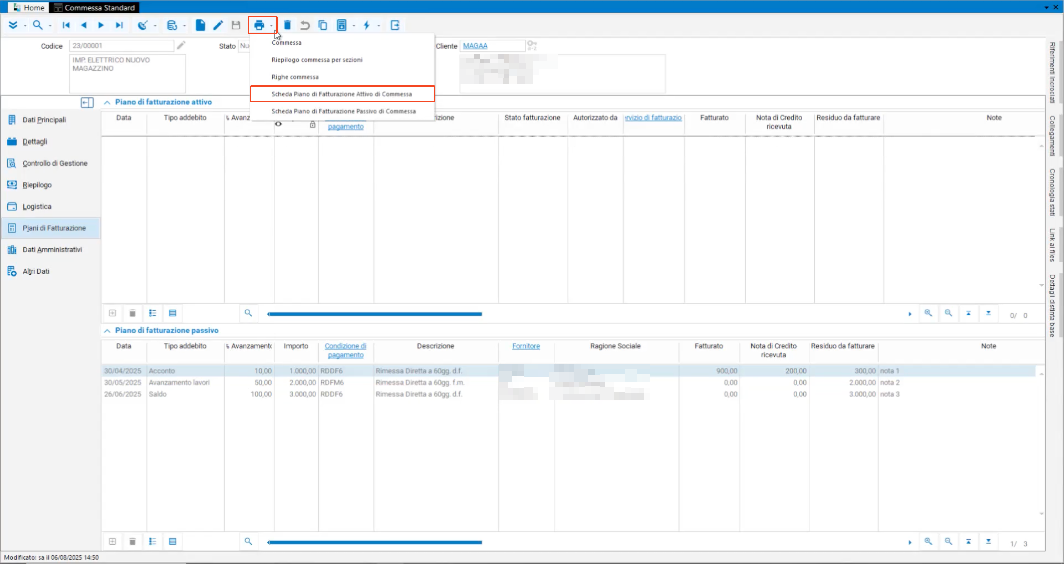Go to the previous record
This screenshot has width=1064, height=564.
click(x=84, y=25)
